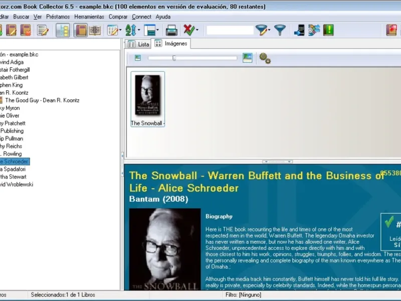The height and width of the screenshot is (301, 401).
Task: Select the Pratchett author folder
Action: tap(13, 123)
